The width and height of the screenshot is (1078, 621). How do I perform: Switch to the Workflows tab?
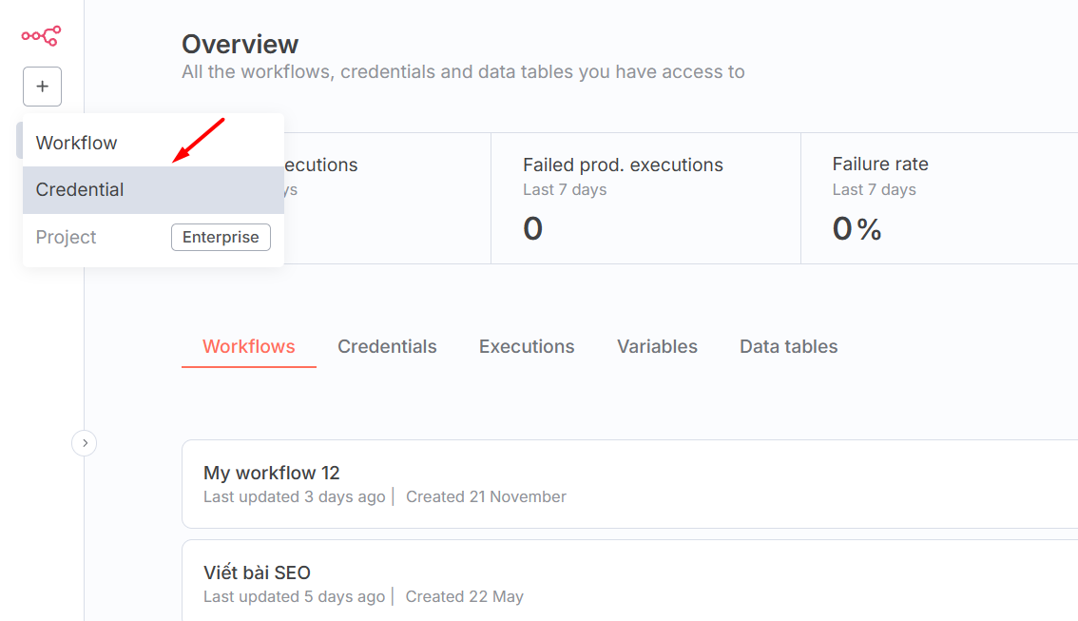click(x=249, y=347)
